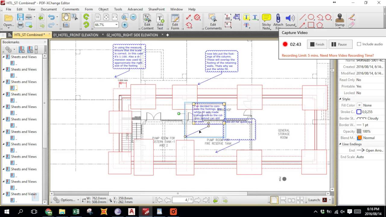This screenshot has width=386, height=217.
Task: Switch to 01_HOTEL_FRONT ELEVATION tab
Action: 76,35
